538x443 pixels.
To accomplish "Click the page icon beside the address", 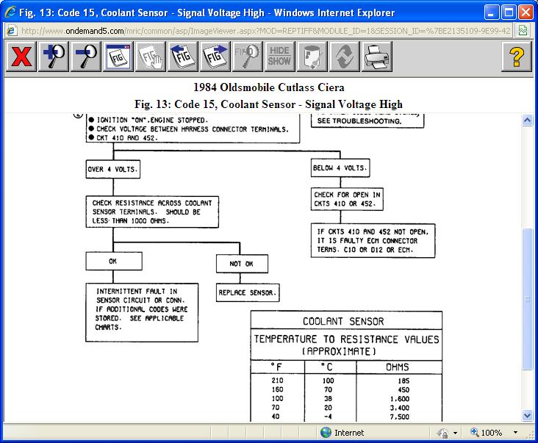I will tap(12, 31).
